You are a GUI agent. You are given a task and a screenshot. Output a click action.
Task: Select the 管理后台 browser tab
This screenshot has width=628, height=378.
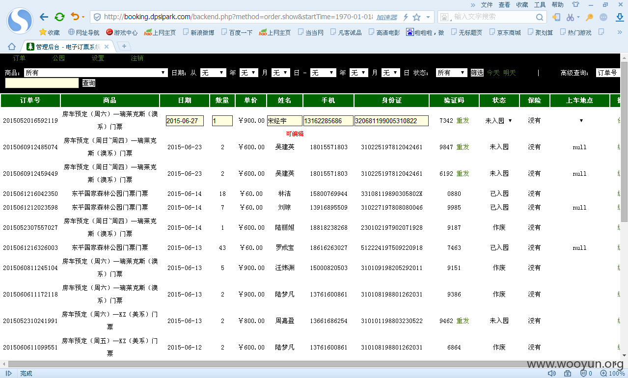[68, 47]
